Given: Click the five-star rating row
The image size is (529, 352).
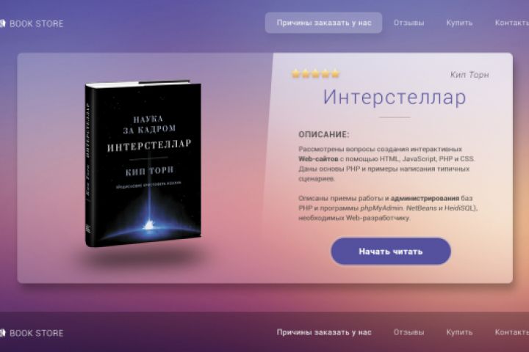Looking at the screenshot, I should pos(315,73).
